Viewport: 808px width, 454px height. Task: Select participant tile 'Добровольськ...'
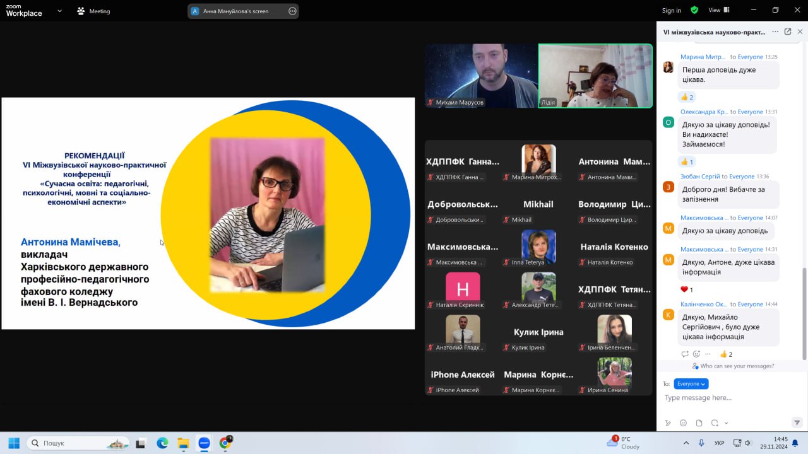463,206
